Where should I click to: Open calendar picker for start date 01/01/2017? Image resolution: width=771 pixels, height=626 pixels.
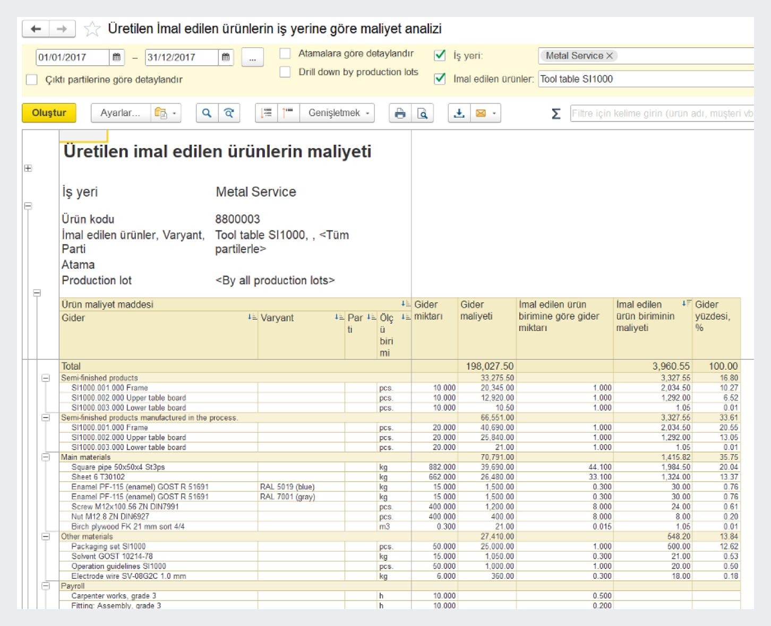click(117, 57)
